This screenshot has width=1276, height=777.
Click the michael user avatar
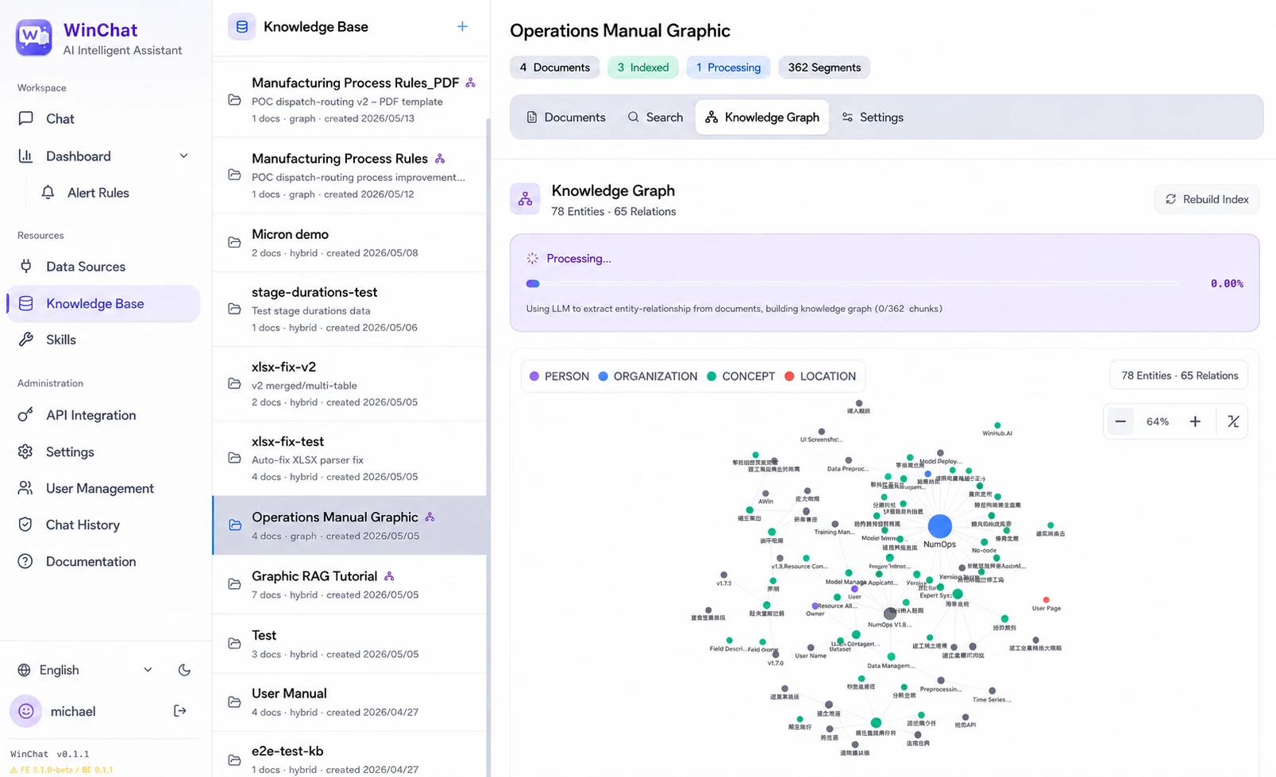pos(25,711)
